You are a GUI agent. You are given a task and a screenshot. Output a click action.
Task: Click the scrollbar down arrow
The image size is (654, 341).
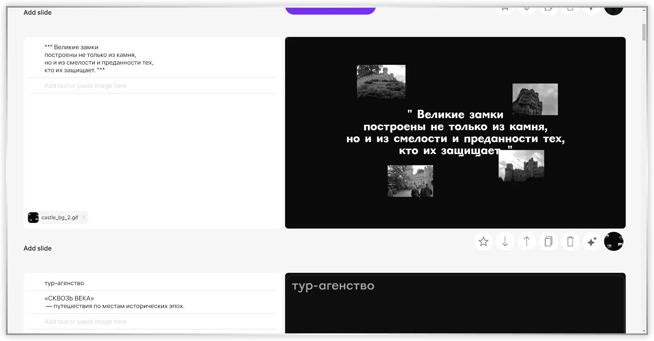[x=644, y=331]
